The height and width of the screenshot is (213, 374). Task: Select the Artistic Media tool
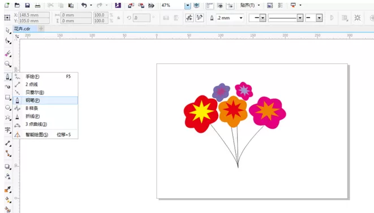click(7, 86)
